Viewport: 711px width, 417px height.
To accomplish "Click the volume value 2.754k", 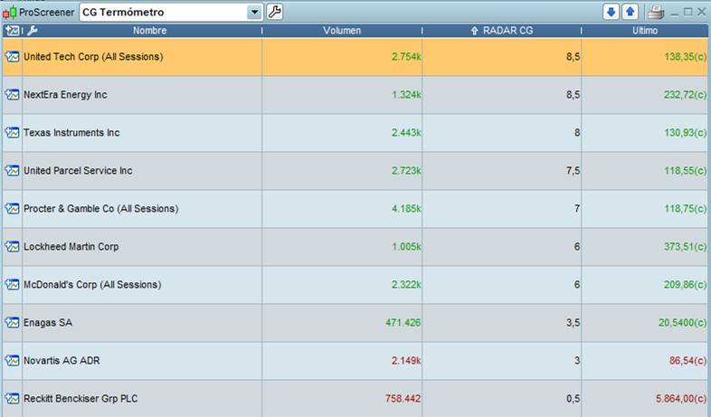I will [406, 57].
